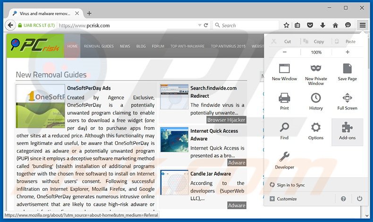Screen dimensions: 373x222
Task: Open a new tab with plus button
Action: tap(89, 13)
